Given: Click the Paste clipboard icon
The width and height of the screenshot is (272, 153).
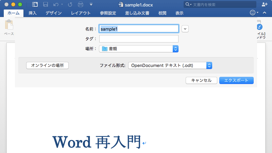Looking at the screenshot, I should (x=9, y=24).
